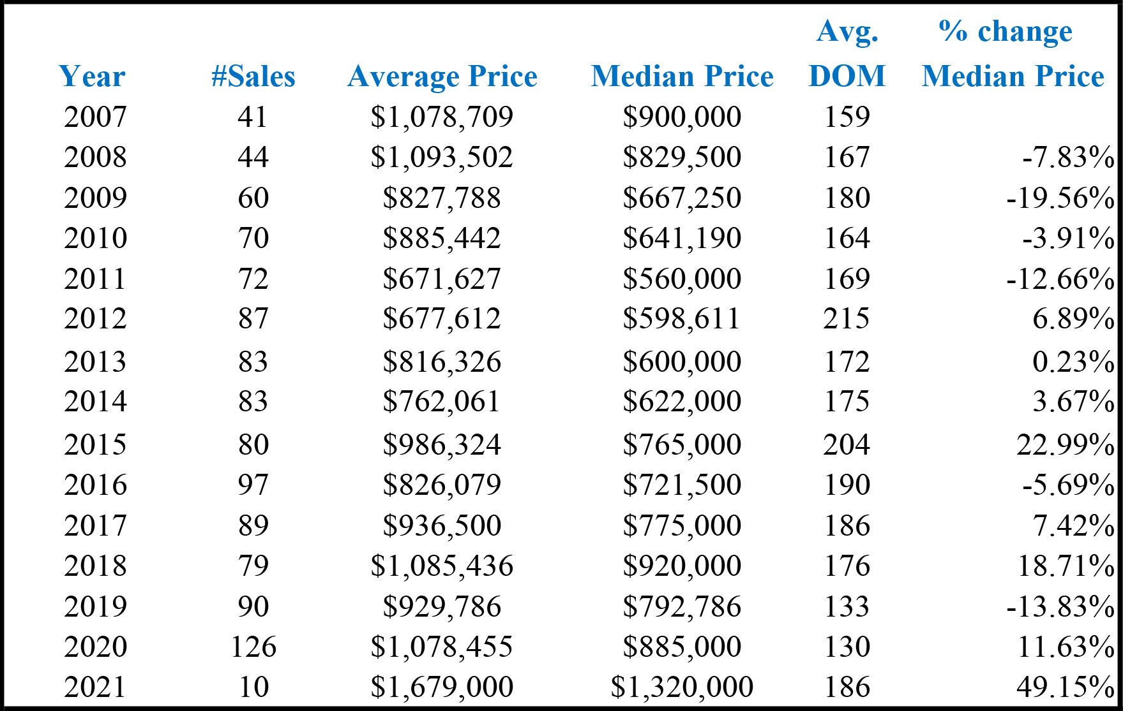The height and width of the screenshot is (711, 1123).
Task: Click the 49.15% change value
Action: coord(1066,687)
